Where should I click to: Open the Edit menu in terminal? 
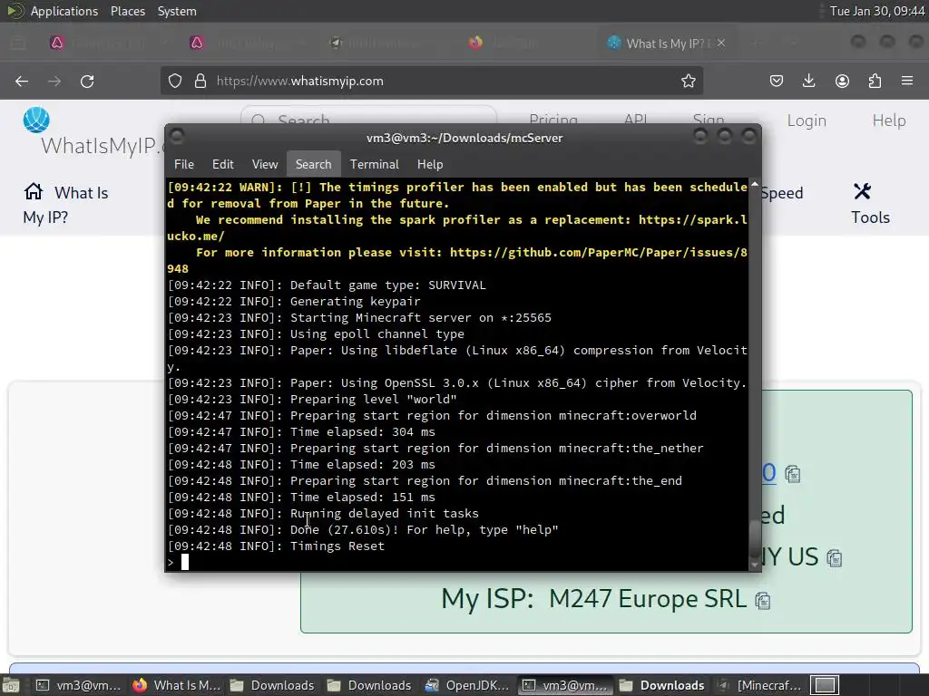pos(223,165)
